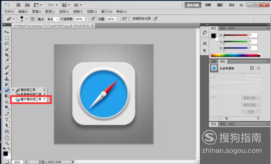Open the 编辑(E) menu
The image size is (271, 164).
(x=23, y=12)
